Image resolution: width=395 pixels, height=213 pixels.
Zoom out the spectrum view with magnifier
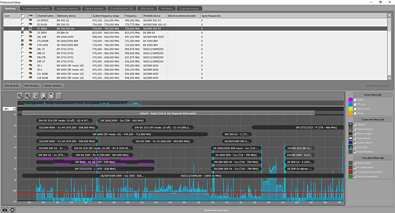click(x=20, y=96)
